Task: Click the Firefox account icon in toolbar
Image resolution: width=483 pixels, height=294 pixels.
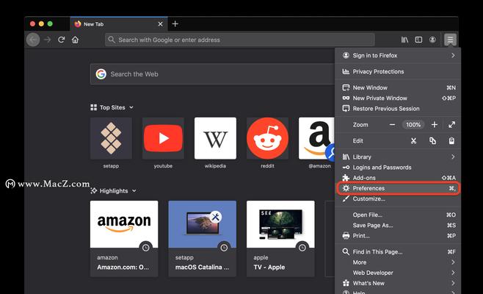Action: pos(432,40)
